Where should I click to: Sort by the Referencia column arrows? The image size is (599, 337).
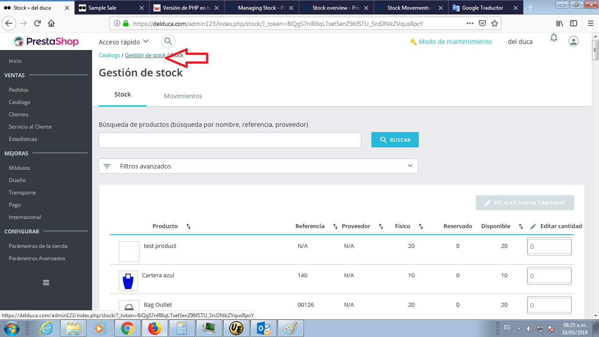335,226
